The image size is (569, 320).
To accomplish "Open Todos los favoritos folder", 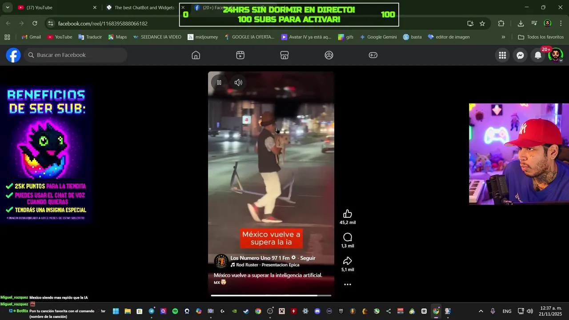I will (541, 37).
